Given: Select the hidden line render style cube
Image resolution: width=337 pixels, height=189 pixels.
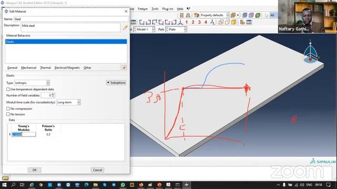Looking at the screenshot, I should tap(227, 22).
